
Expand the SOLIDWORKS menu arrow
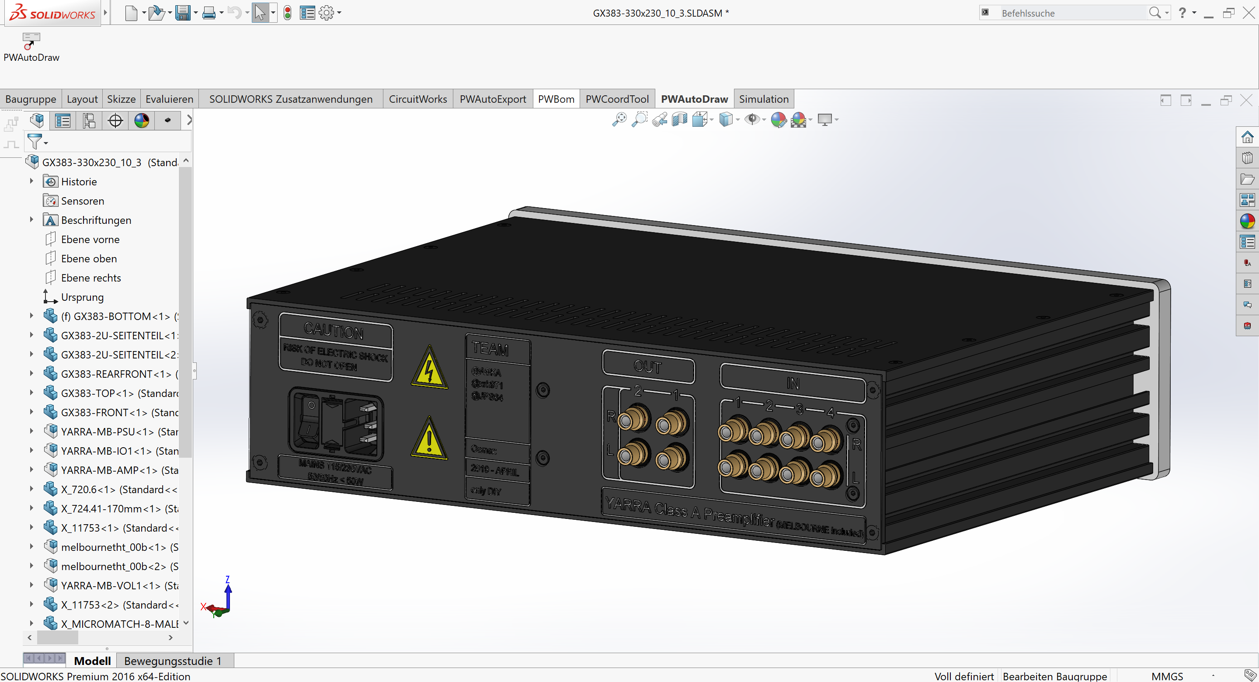pyautogui.click(x=105, y=13)
